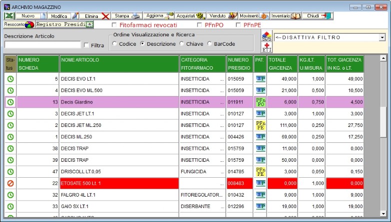Open the Registro Presidi register
The width and height of the screenshot is (391, 222).
tap(64, 24)
